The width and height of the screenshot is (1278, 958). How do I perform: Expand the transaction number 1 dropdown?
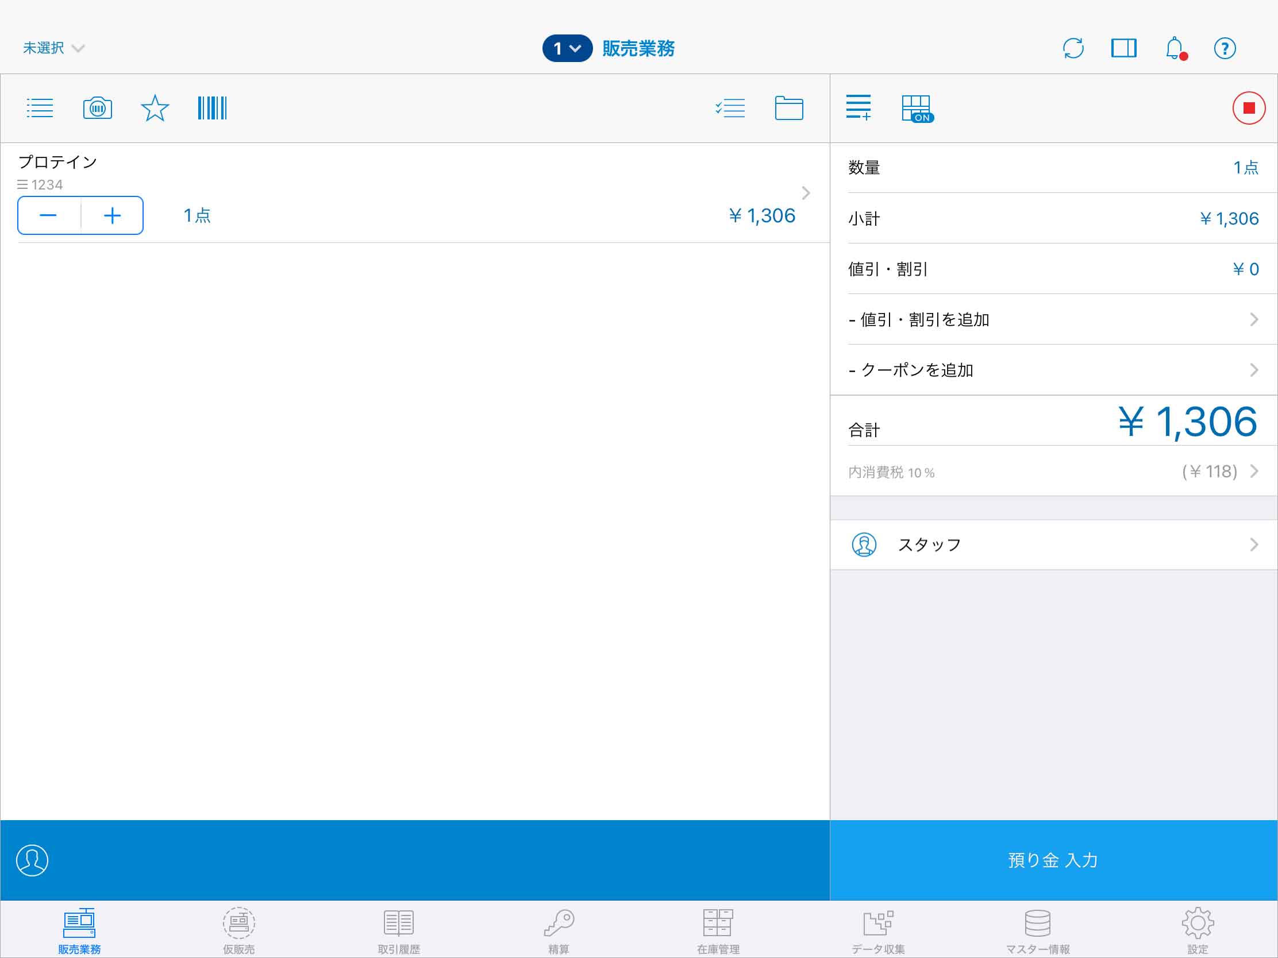click(567, 48)
